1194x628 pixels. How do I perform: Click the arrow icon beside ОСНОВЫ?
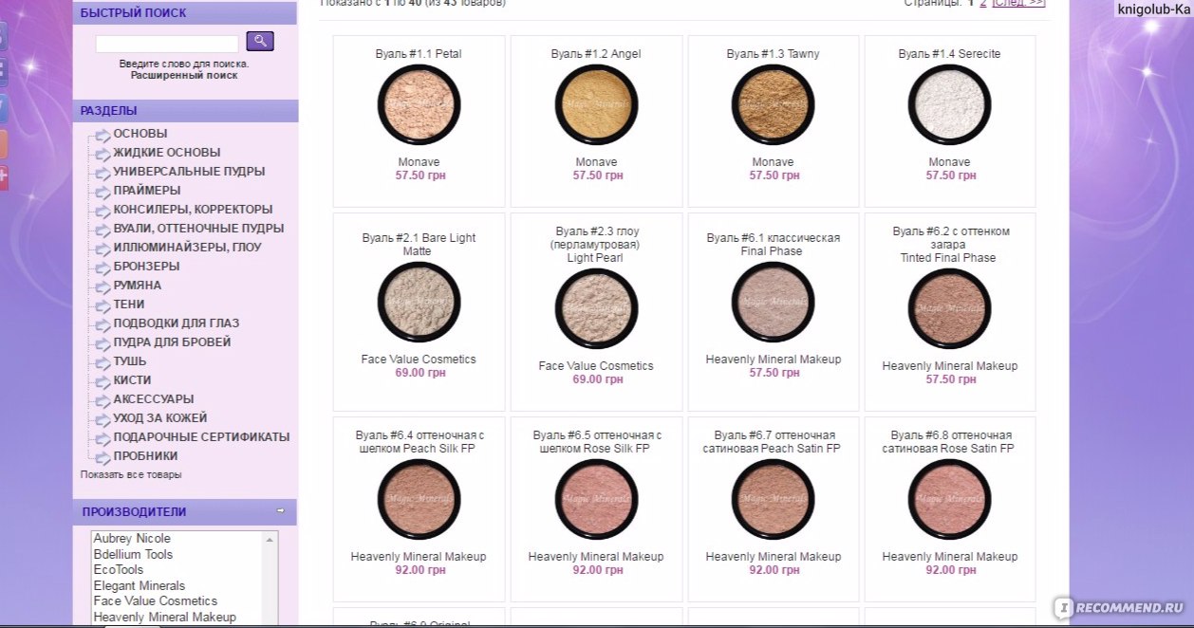coord(103,135)
